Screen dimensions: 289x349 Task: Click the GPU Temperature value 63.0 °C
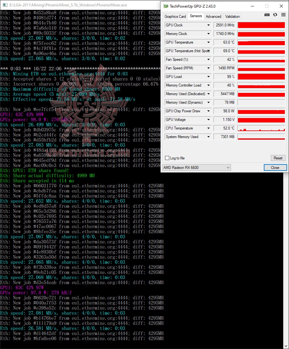224,42
